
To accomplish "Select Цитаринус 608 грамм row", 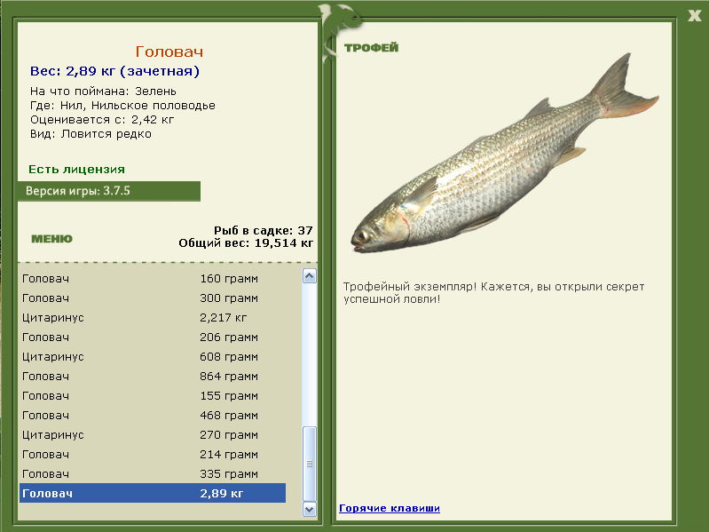I will (x=153, y=356).
